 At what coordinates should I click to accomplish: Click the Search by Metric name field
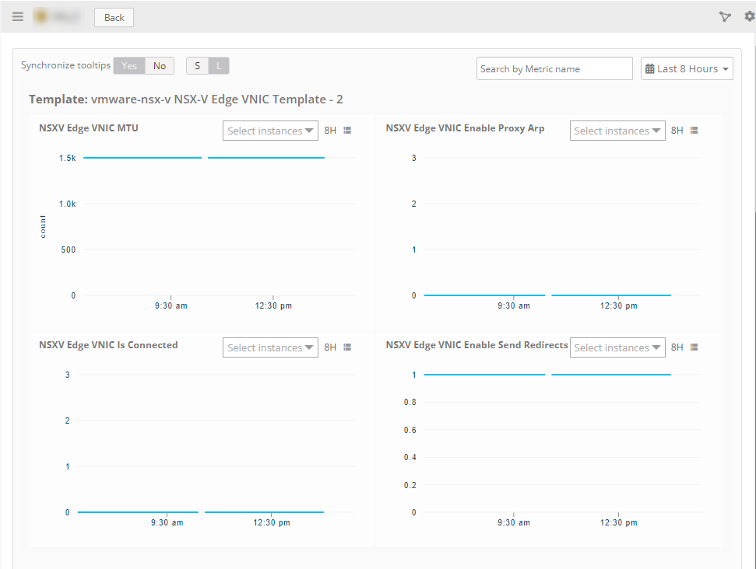click(x=554, y=68)
